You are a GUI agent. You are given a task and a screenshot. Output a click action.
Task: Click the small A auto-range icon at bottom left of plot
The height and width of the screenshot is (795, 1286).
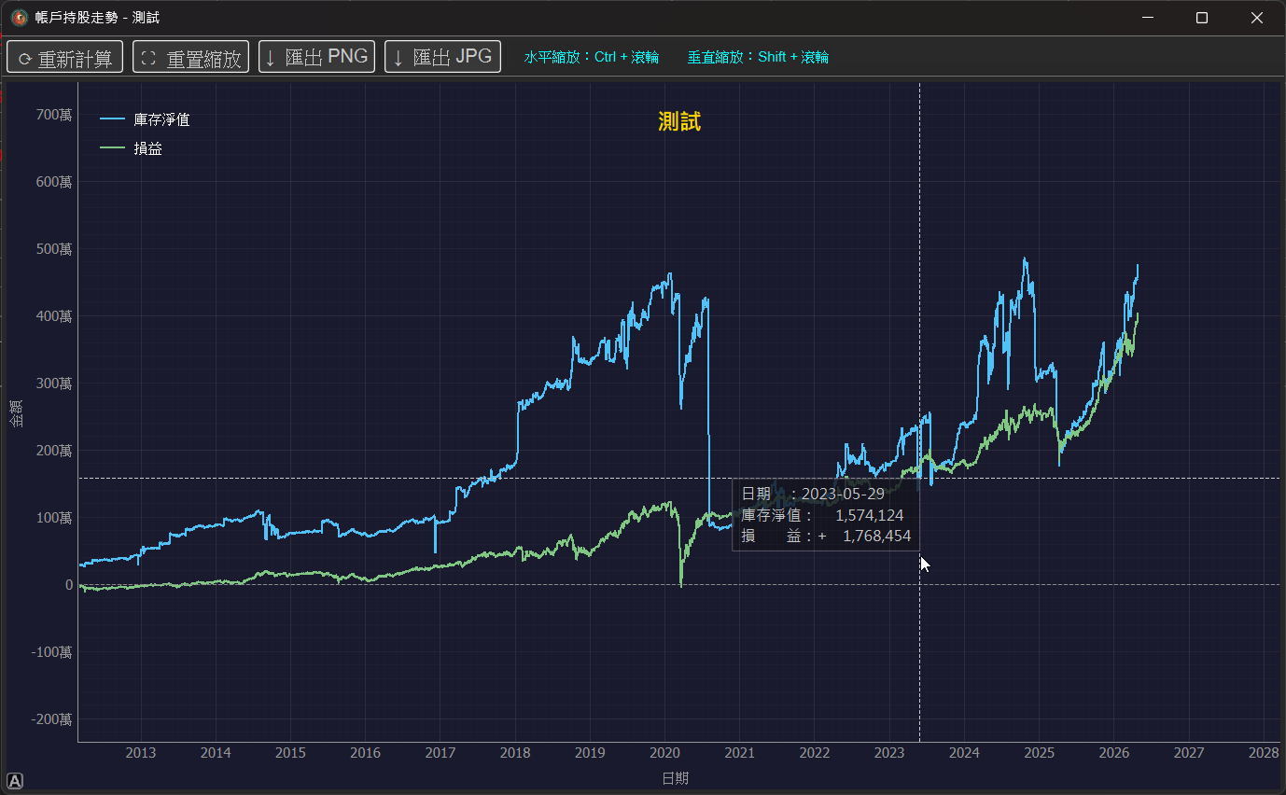15,781
